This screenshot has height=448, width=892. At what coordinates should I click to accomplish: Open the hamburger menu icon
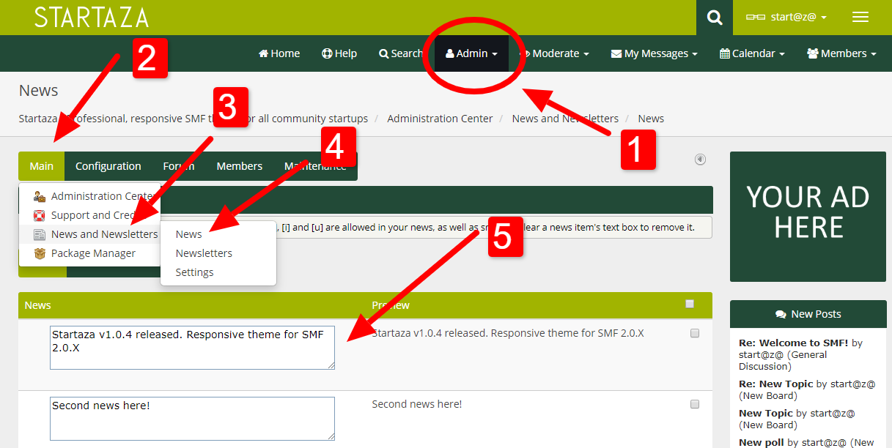[860, 18]
